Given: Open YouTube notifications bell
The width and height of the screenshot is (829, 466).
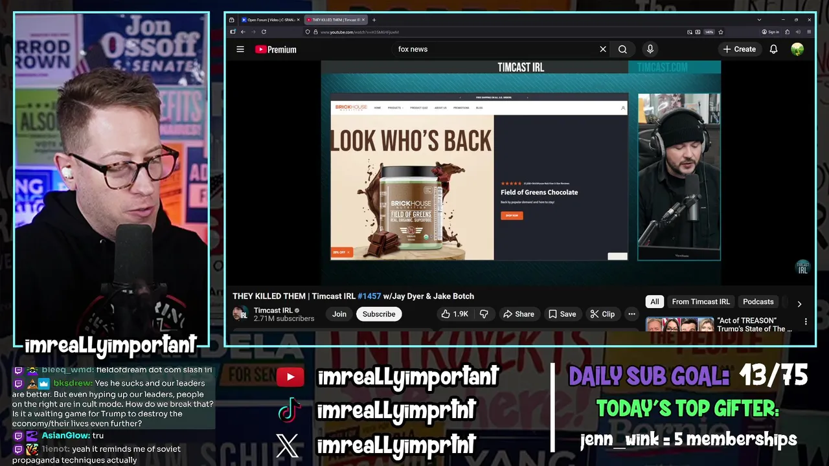Looking at the screenshot, I should (x=773, y=49).
